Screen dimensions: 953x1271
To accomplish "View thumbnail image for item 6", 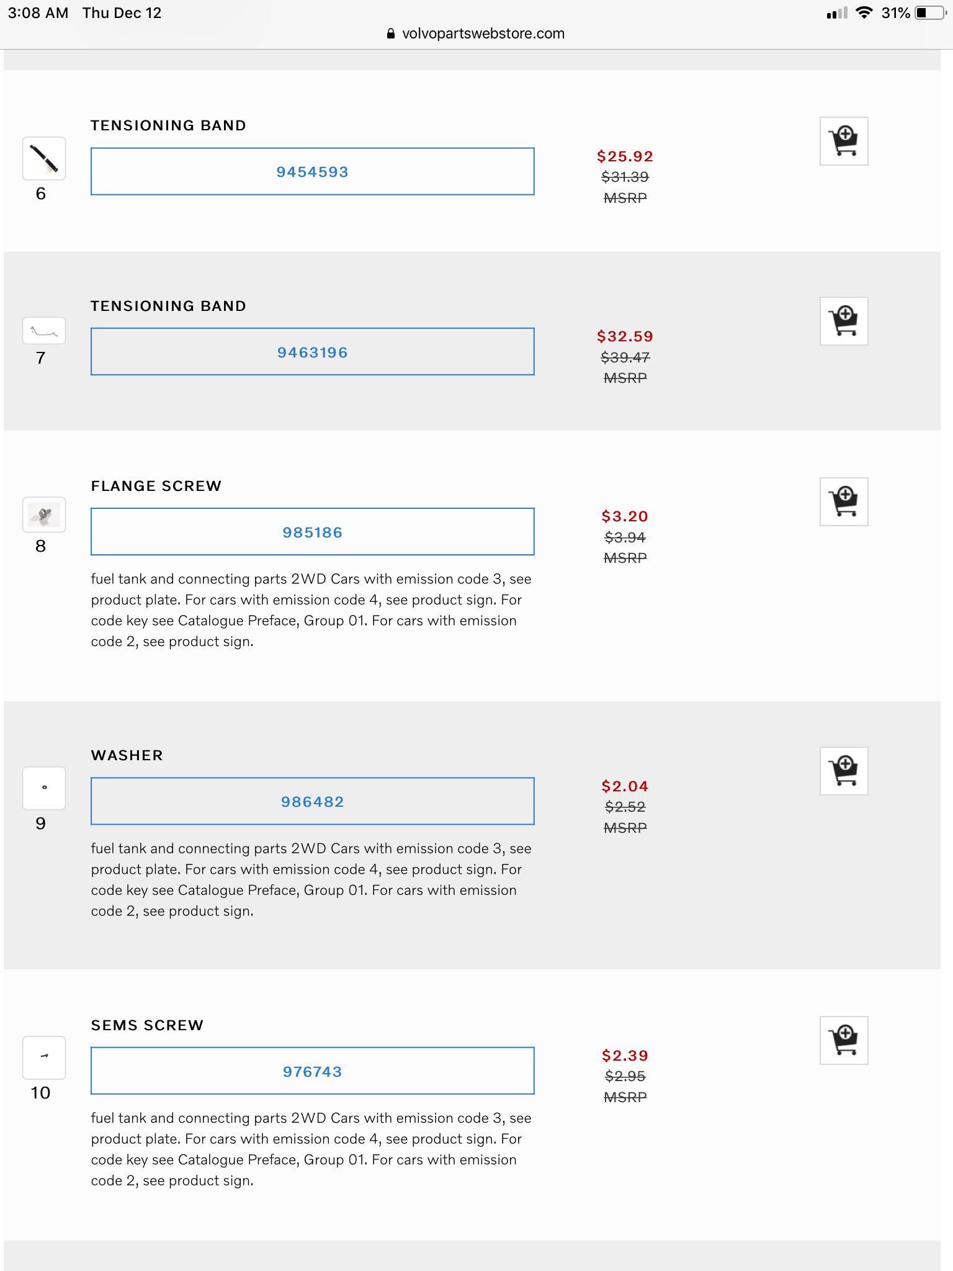I will [x=44, y=159].
